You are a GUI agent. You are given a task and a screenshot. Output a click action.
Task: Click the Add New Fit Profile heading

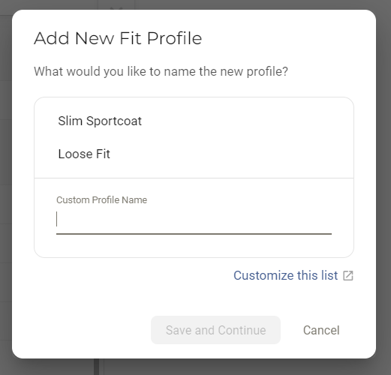point(118,38)
